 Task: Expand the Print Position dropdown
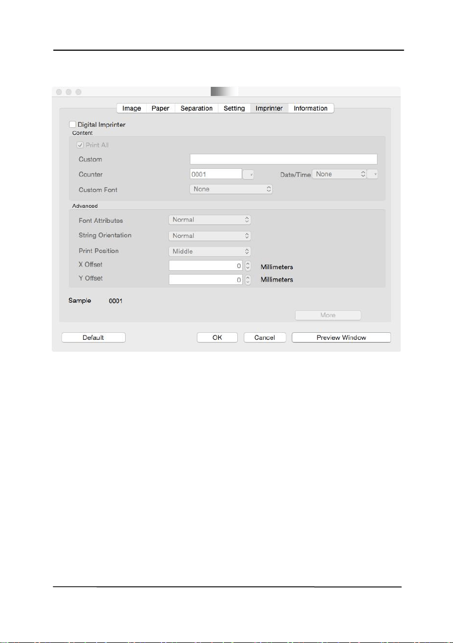[209, 251]
